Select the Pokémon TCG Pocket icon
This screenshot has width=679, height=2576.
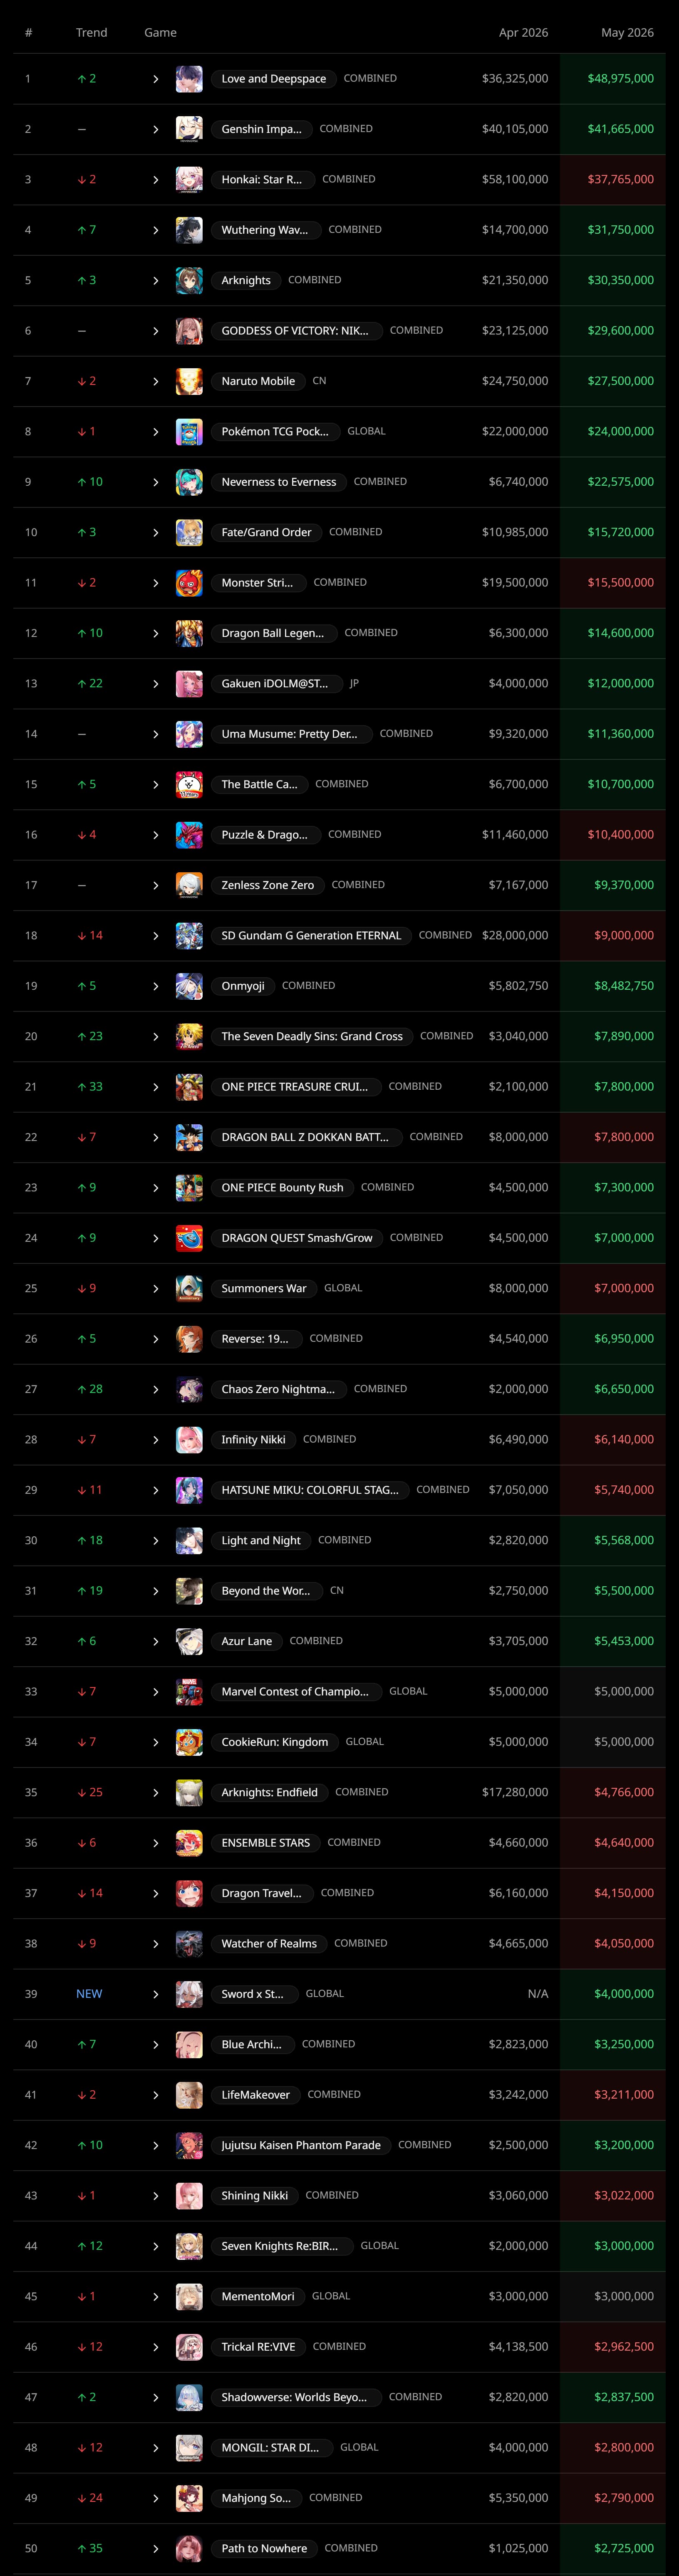[x=189, y=432]
